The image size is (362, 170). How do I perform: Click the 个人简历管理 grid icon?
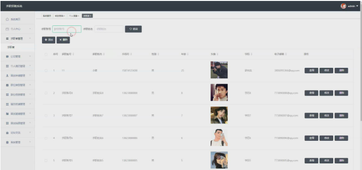(x=7, y=66)
